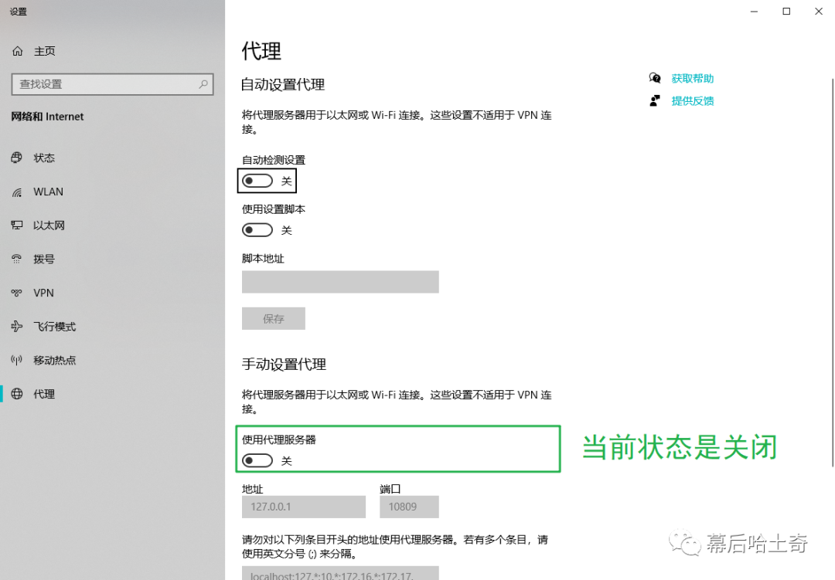This screenshot has width=835, height=580.
Task: Select the Status (状态) globe icon
Action: click(17, 158)
